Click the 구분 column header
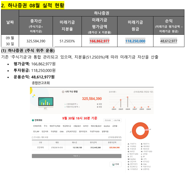 point(40,142)
